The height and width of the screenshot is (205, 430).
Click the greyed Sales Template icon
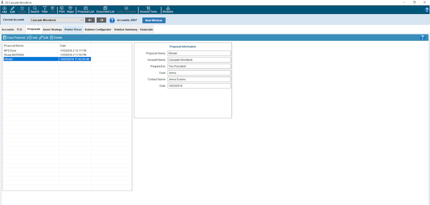click(x=126, y=10)
